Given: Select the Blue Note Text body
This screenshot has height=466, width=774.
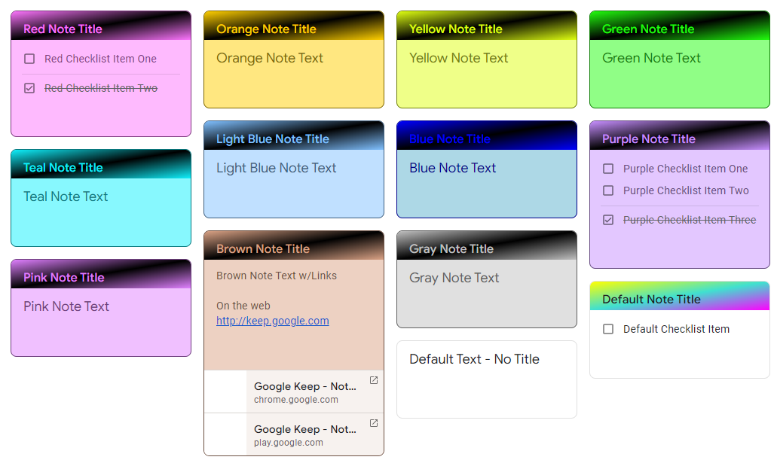Looking at the screenshot, I should [x=453, y=168].
